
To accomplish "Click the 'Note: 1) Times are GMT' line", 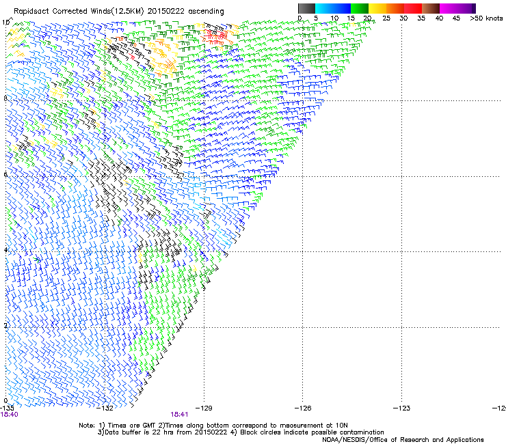I will click(x=213, y=426).
